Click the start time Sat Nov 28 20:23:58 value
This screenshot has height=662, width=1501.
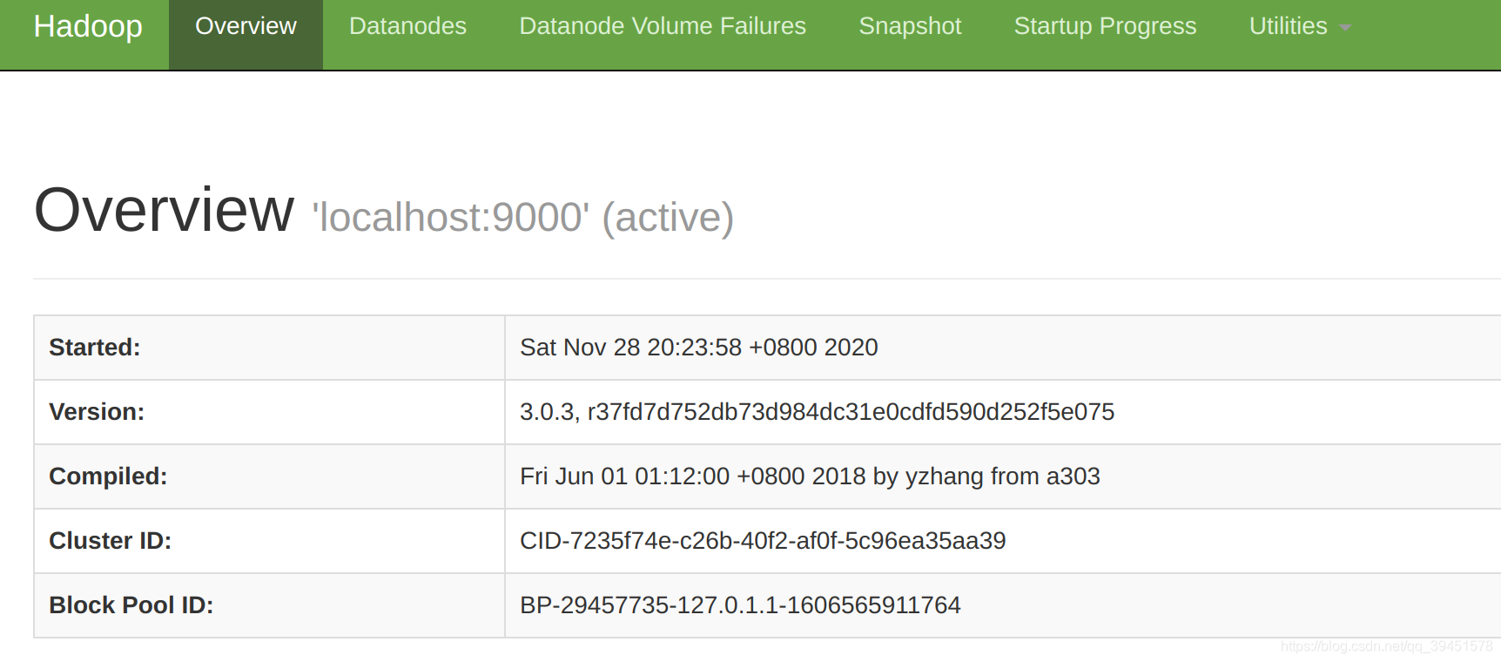pyautogui.click(x=698, y=348)
